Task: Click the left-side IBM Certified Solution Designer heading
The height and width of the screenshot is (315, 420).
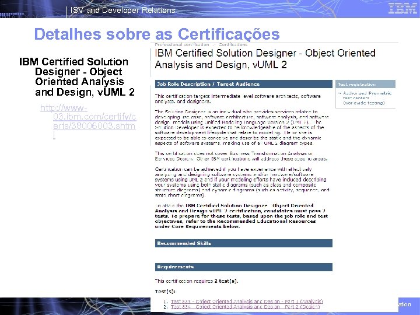Action: [77, 76]
